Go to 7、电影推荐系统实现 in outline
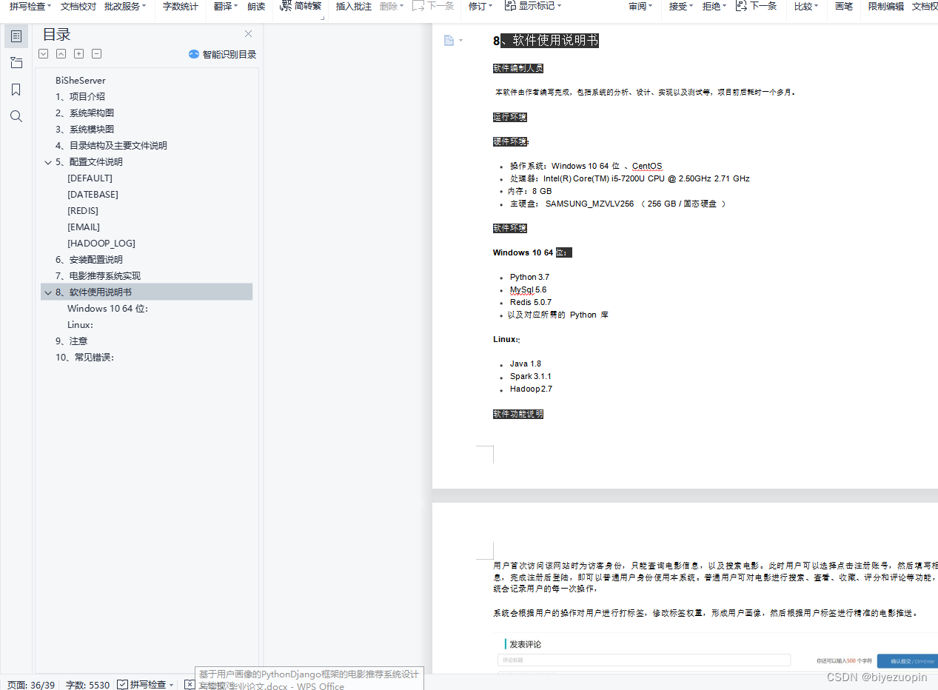938x690 pixels. 98,275
